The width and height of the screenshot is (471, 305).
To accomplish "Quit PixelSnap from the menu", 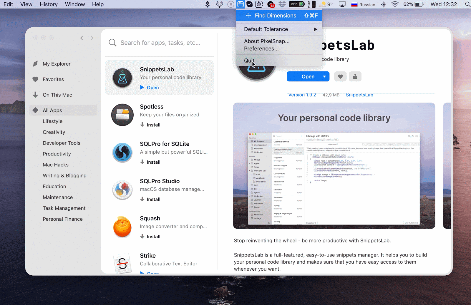I will click(279, 61).
